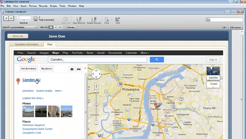This screenshot has width=246, height=139.
Task: Zoom out on the map
Action: 96,122
